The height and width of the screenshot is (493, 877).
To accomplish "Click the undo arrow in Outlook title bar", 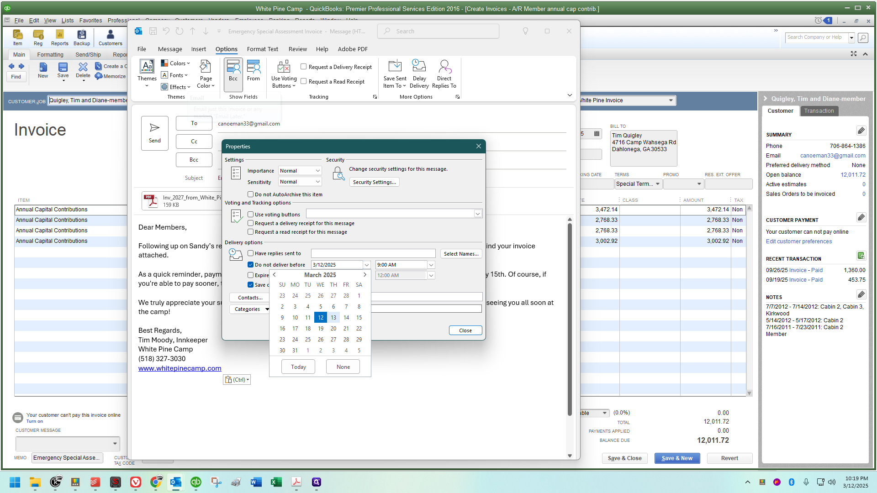I will point(166,31).
